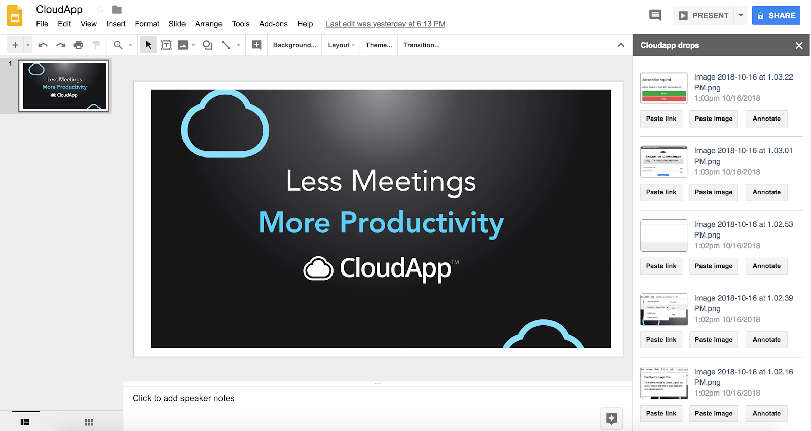Screen dimensions: 811x431
Task: Open the View menu
Action: (88, 24)
